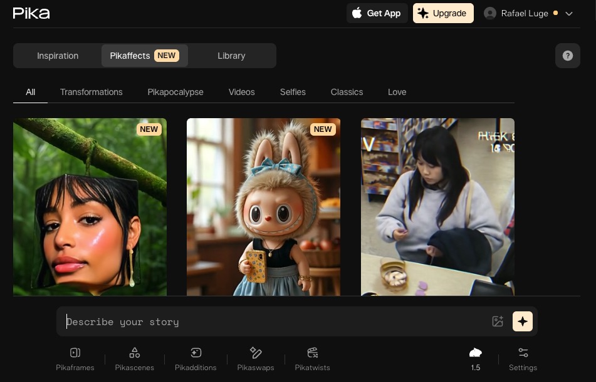Image resolution: width=596 pixels, height=382 pixels.
Task: Open the Pikascenes tool
Action: [x=135, y=359]
